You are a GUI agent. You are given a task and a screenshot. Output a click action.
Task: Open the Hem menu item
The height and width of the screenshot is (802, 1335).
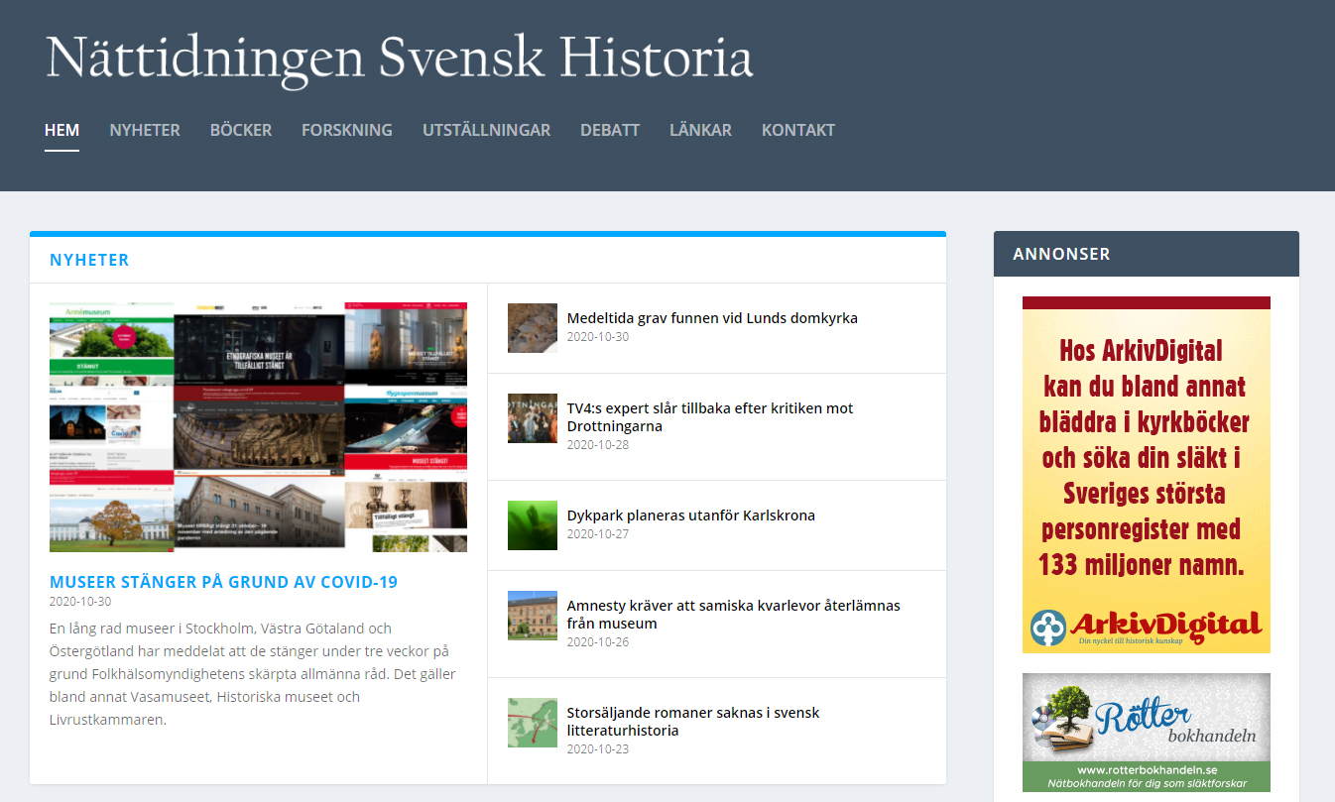[61, 130]
